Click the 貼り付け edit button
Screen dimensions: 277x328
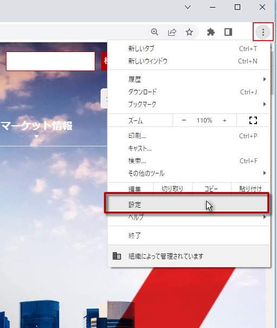[x=250, y=189]
